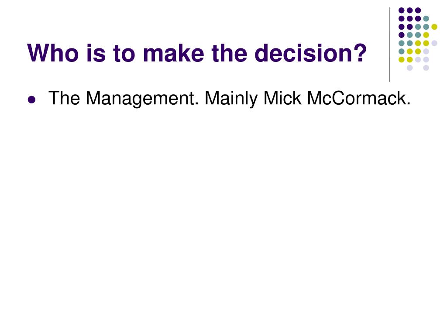Click the bottom-right lavender dot of the pattern
This screenshot has height=335, width=447.
point(426,68)
